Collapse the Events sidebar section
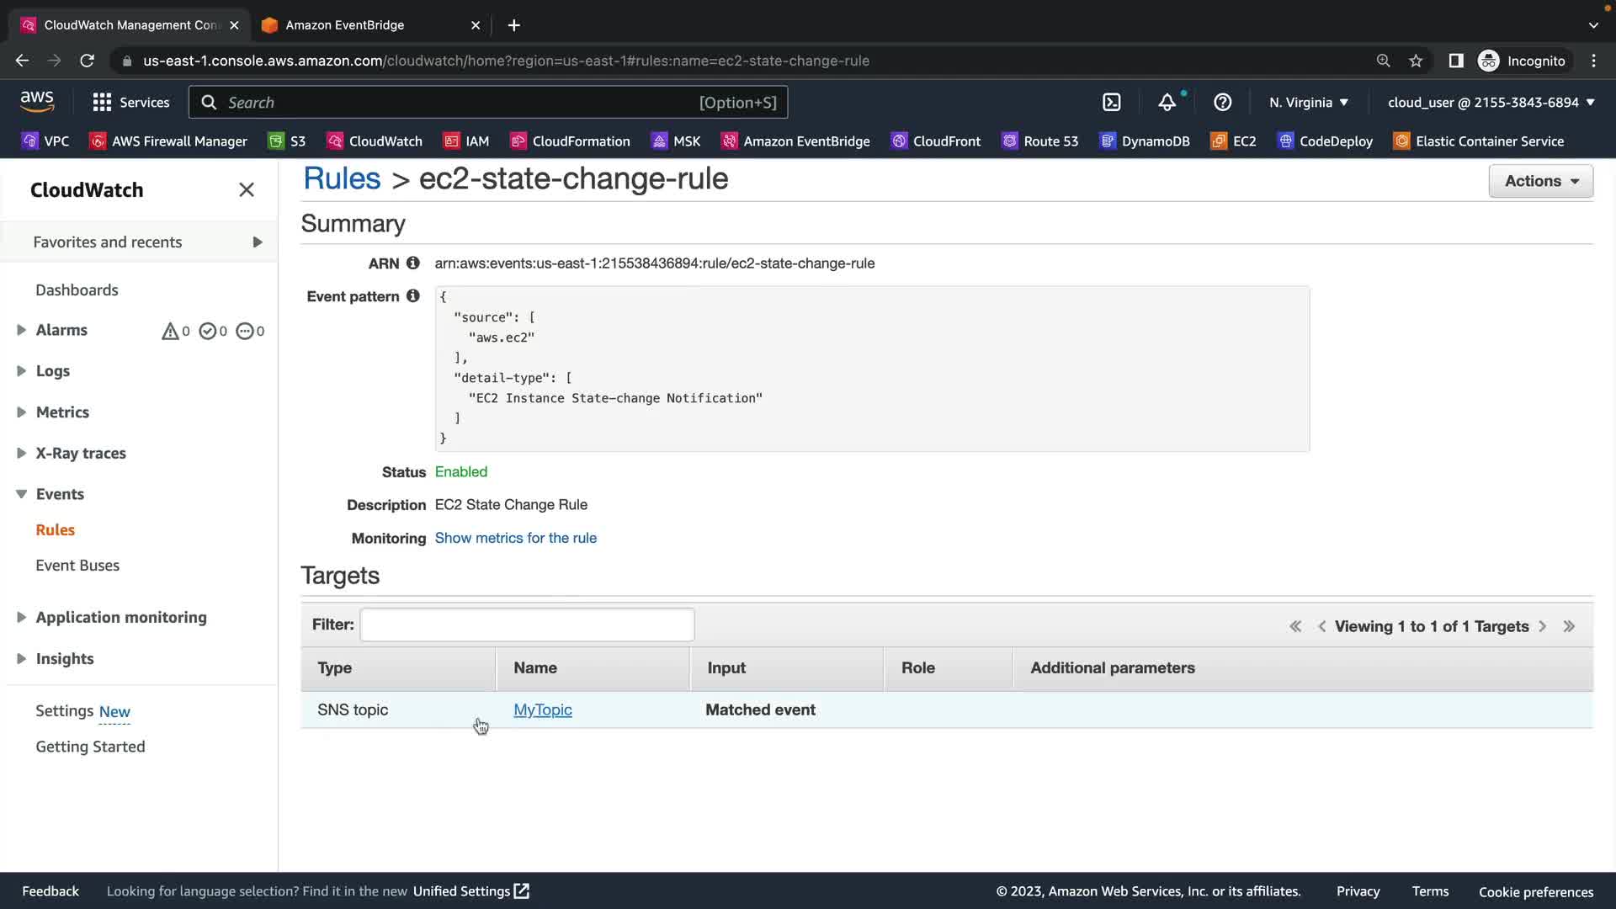 [x=22, y=494]
